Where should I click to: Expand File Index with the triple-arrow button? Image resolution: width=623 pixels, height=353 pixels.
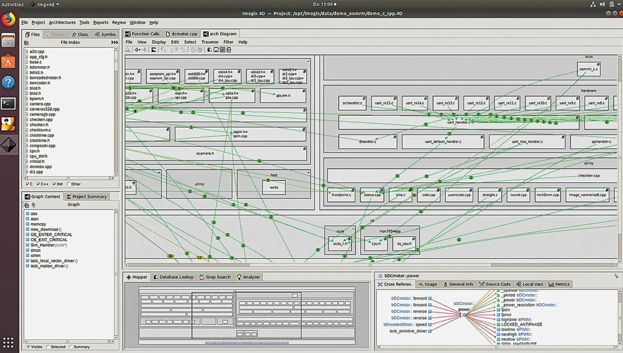[114, 43]
